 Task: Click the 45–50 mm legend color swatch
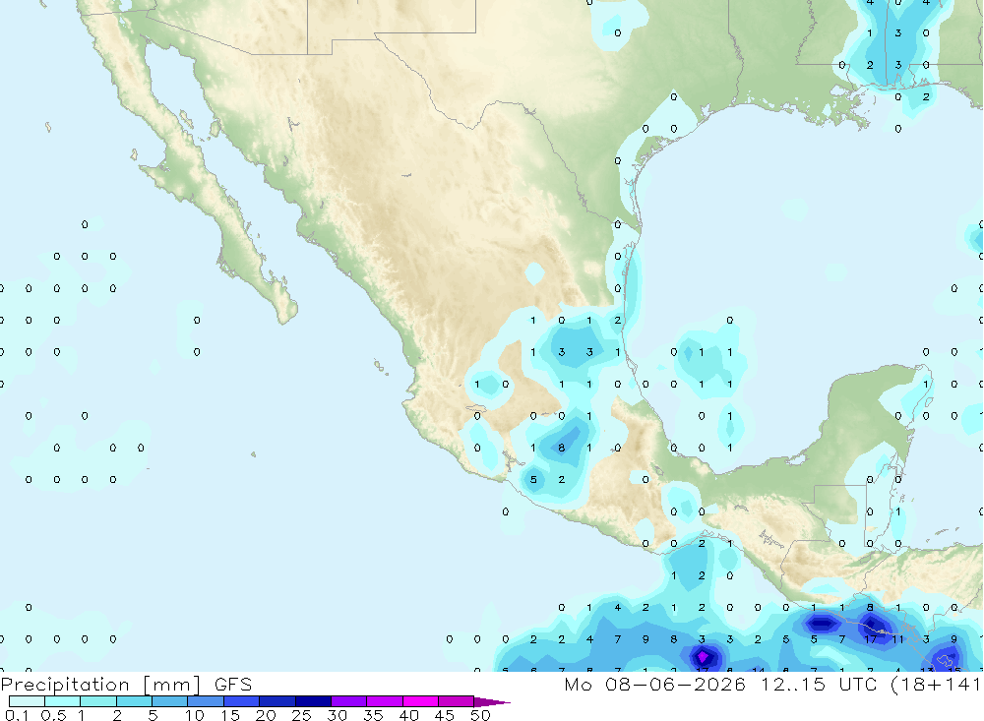(457, 701)
